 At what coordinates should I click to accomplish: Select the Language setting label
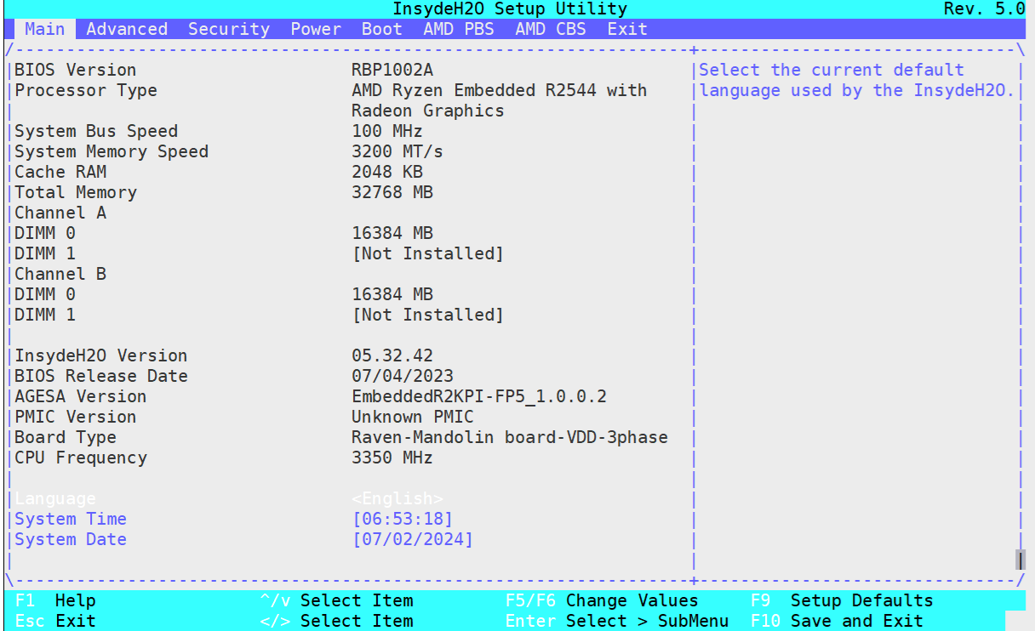(55, 498)
